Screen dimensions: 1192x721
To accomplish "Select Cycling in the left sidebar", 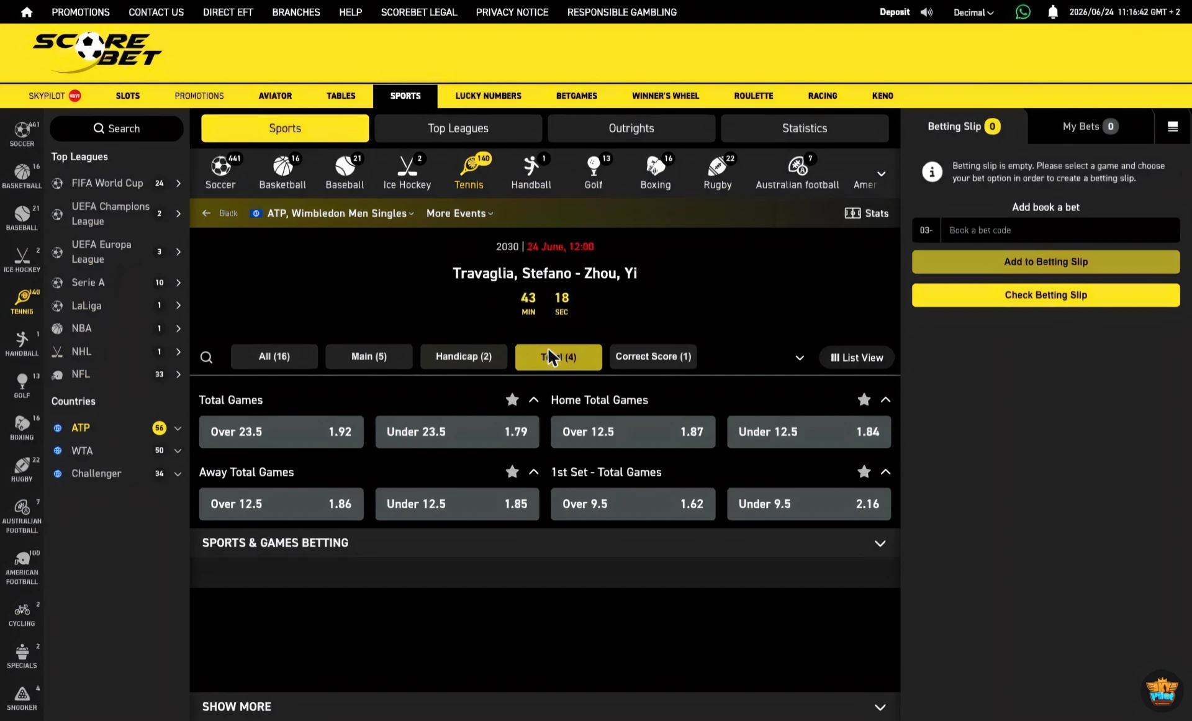I will point(22,614).
